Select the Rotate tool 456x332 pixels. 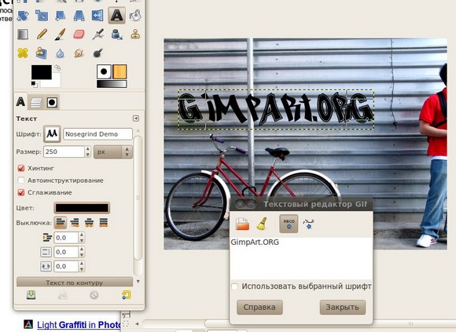[x=23, y=16]
